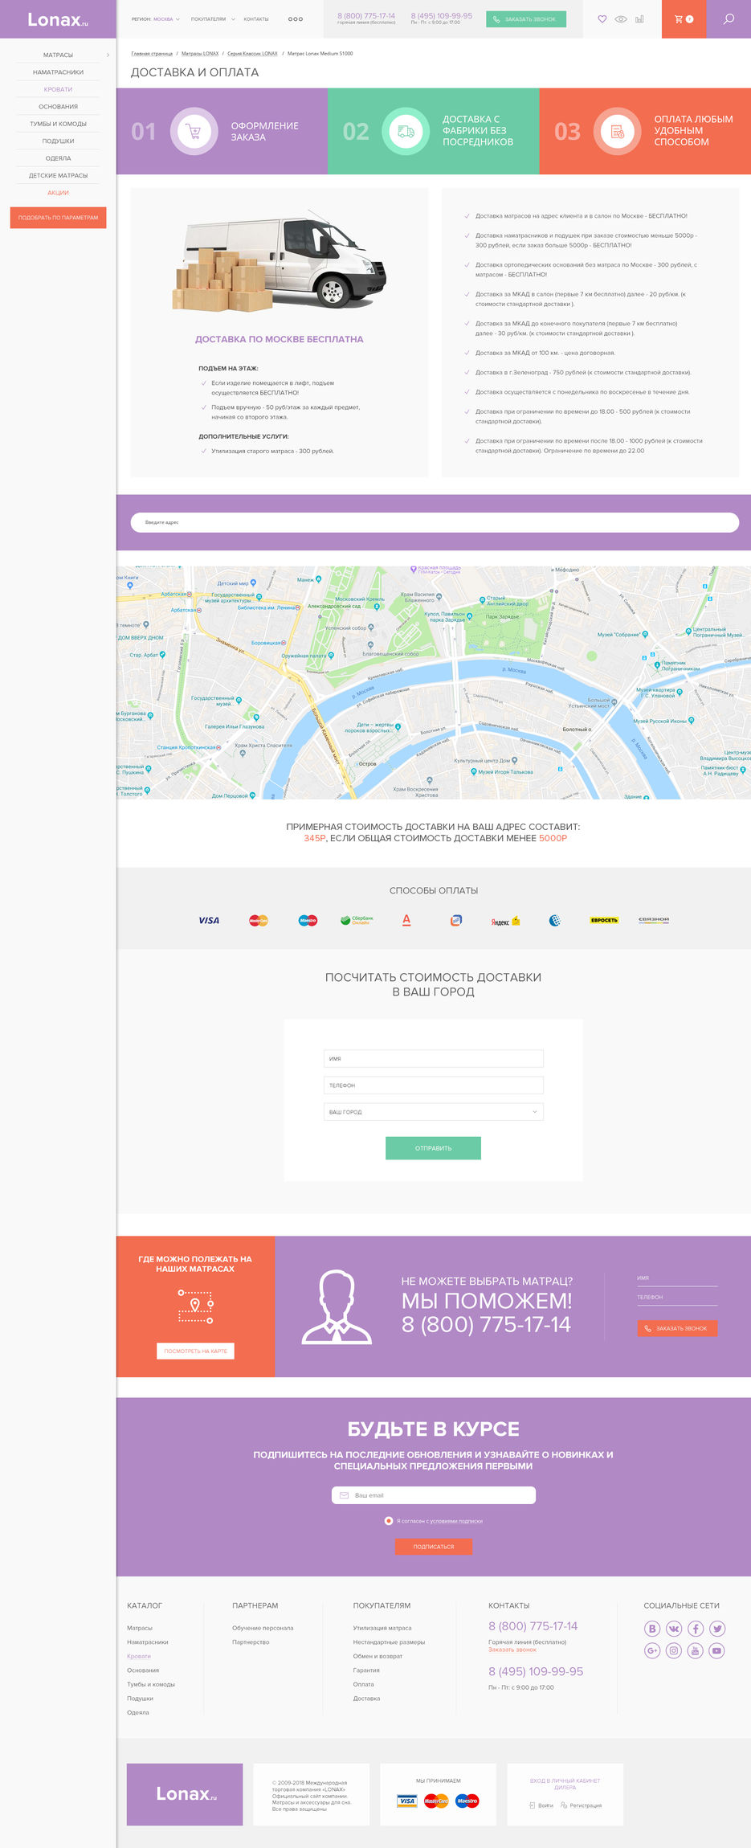Open the Facebook social icon

tap(696, 1629)
